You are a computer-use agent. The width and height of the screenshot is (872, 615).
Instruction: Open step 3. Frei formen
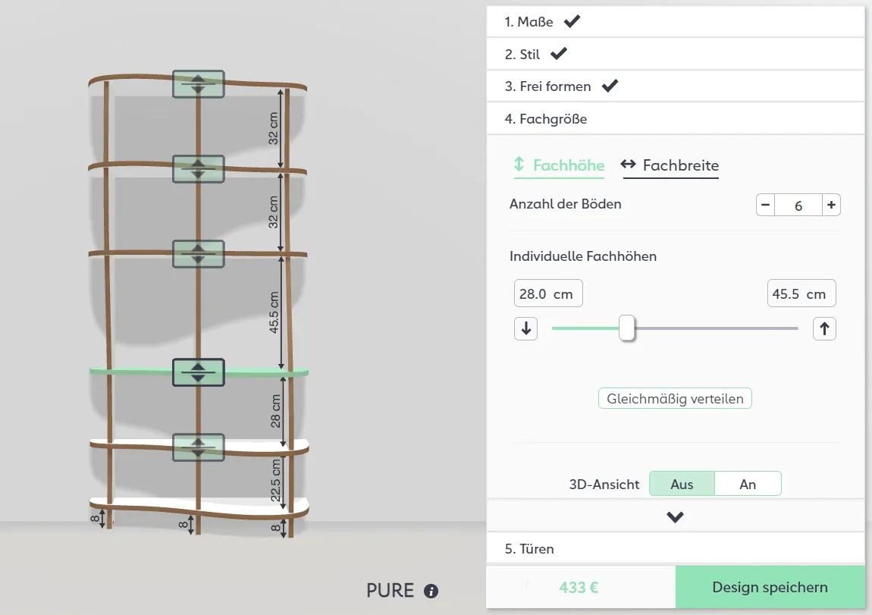[x=676, y=86]
